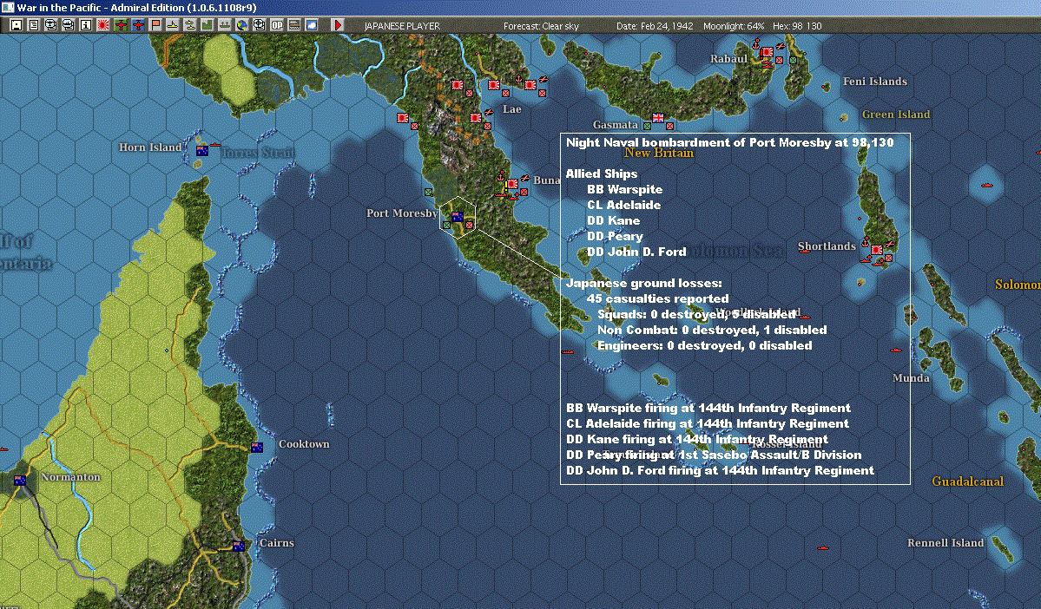
Task: Click the globe toolbar icon
Action: coord(241,25)
